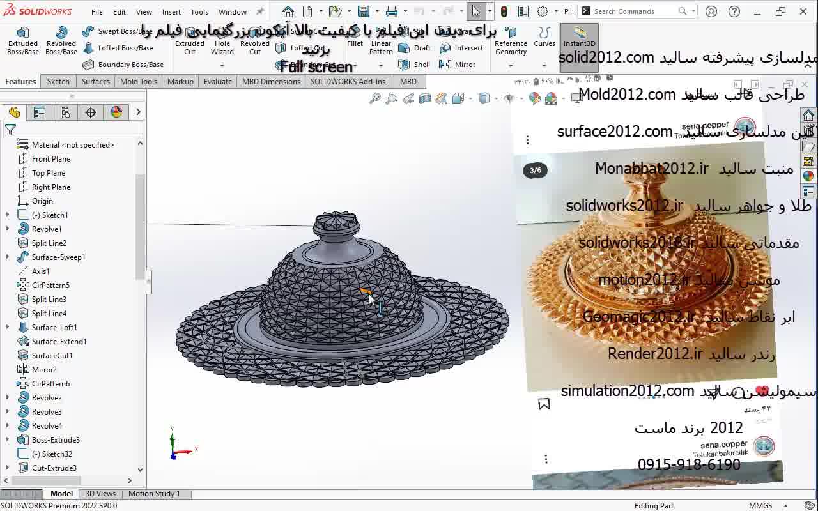This screenshot has width=818, height=511.
Task: Open the DisplayManager tab icon
Action: [116, 112]
